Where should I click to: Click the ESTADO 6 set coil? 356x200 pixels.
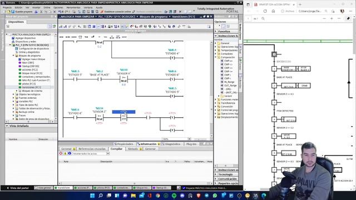click(x=172, y=79)
